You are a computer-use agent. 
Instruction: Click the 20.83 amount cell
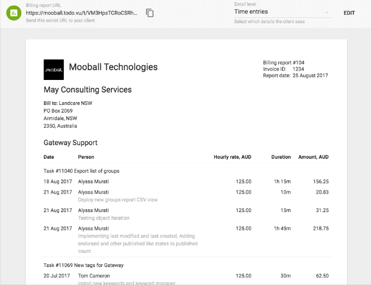[x=323, y=192]
